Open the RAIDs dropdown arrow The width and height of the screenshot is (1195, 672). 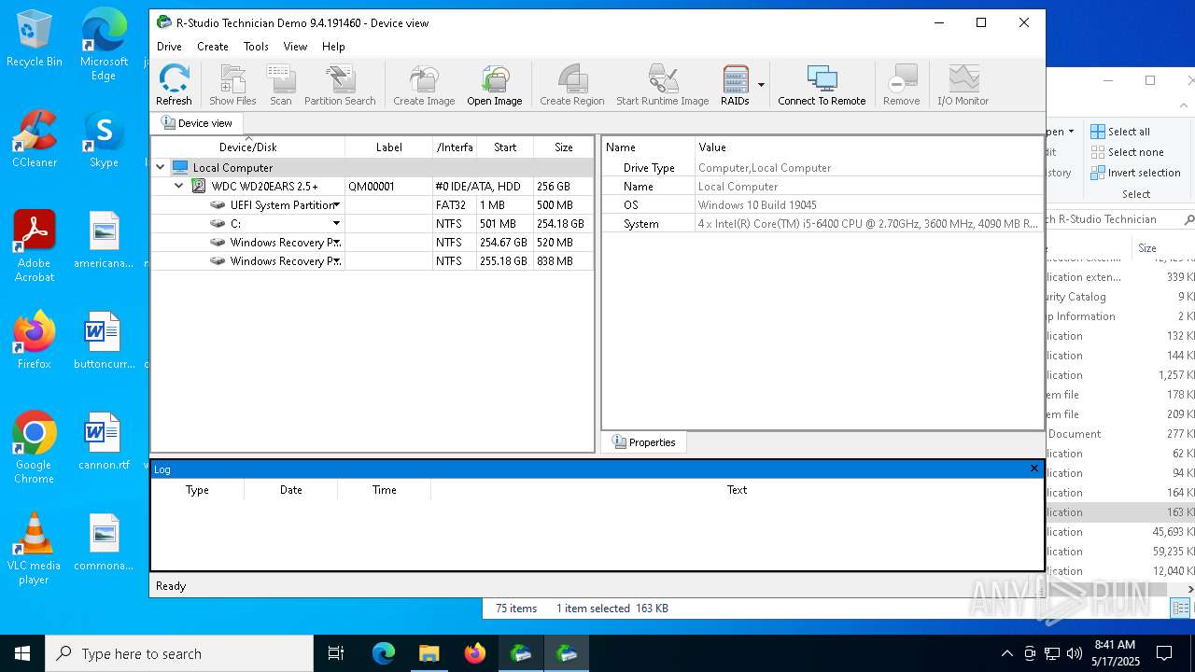pyautogui.click(x=761, y=85)
